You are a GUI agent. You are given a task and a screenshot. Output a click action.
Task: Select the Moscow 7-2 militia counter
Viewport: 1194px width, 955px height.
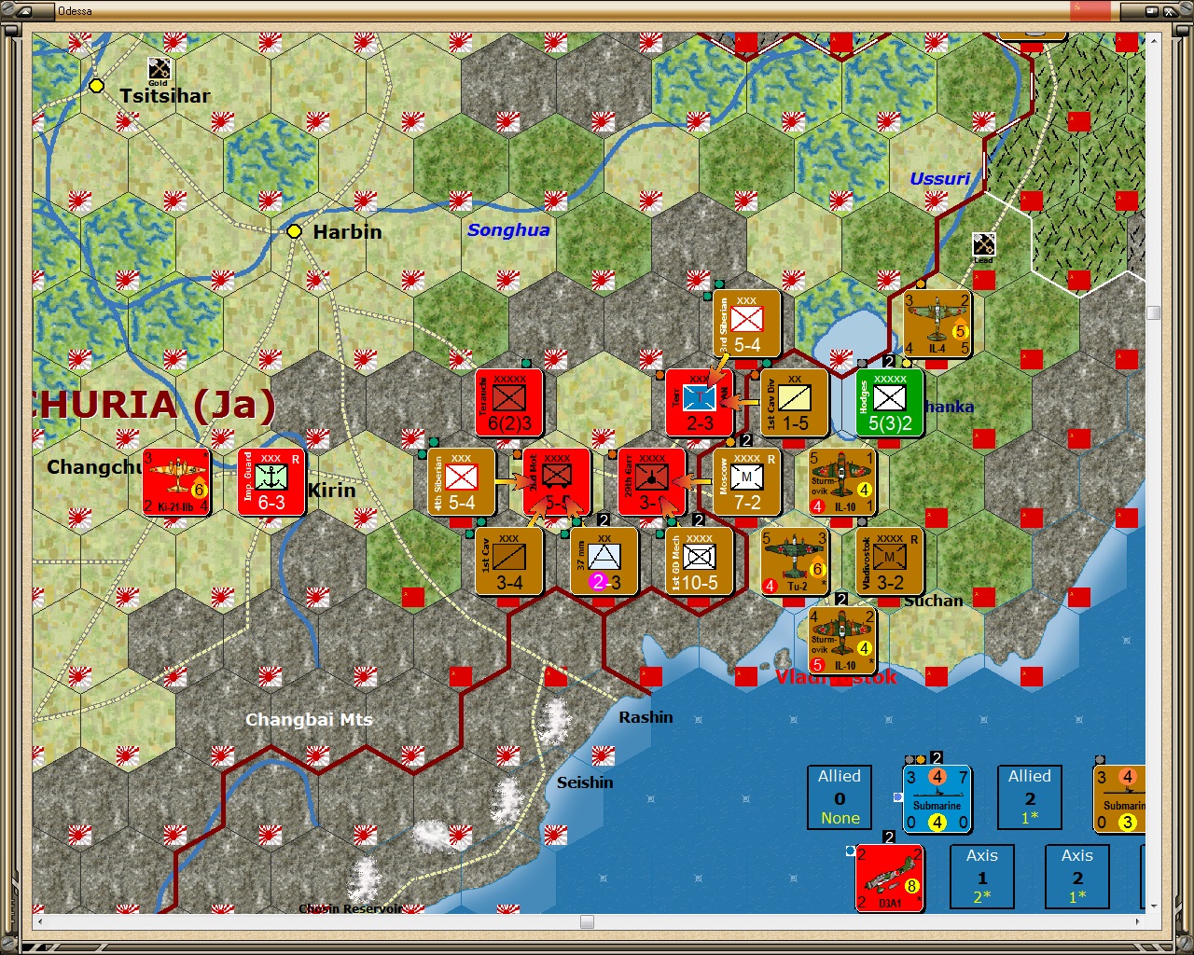click(747, 482)
